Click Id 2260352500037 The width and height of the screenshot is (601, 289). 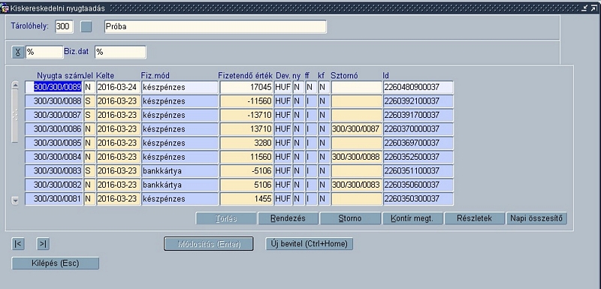[418, 157]
